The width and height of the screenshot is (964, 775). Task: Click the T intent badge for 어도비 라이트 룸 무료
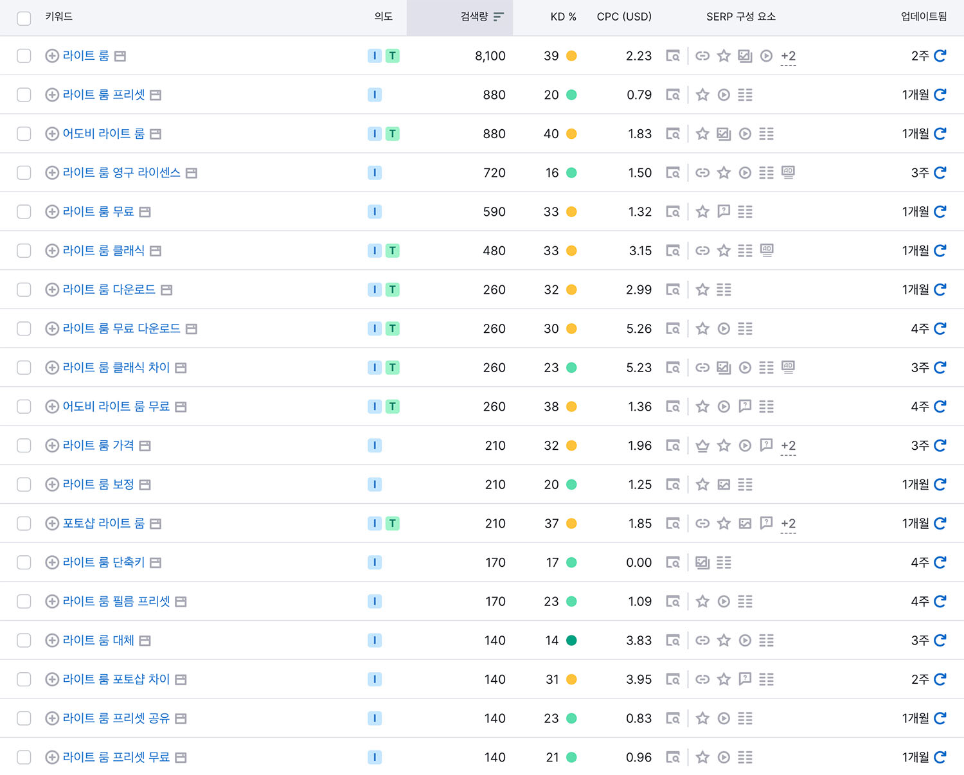click(393, 407)
